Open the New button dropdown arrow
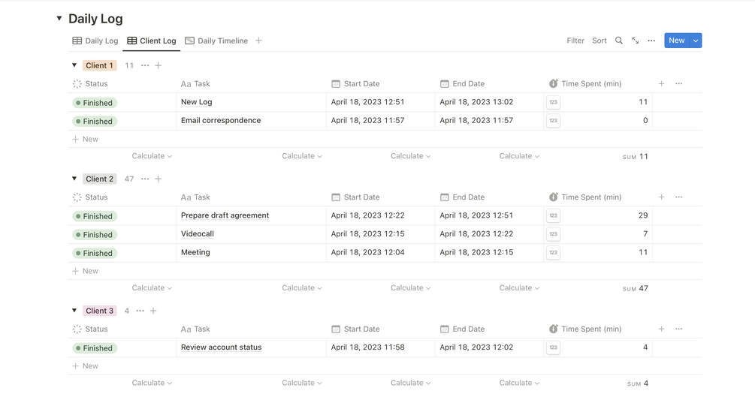Image resolution: width=755 pixels, height=394 pixels. [x=696, y=41]
